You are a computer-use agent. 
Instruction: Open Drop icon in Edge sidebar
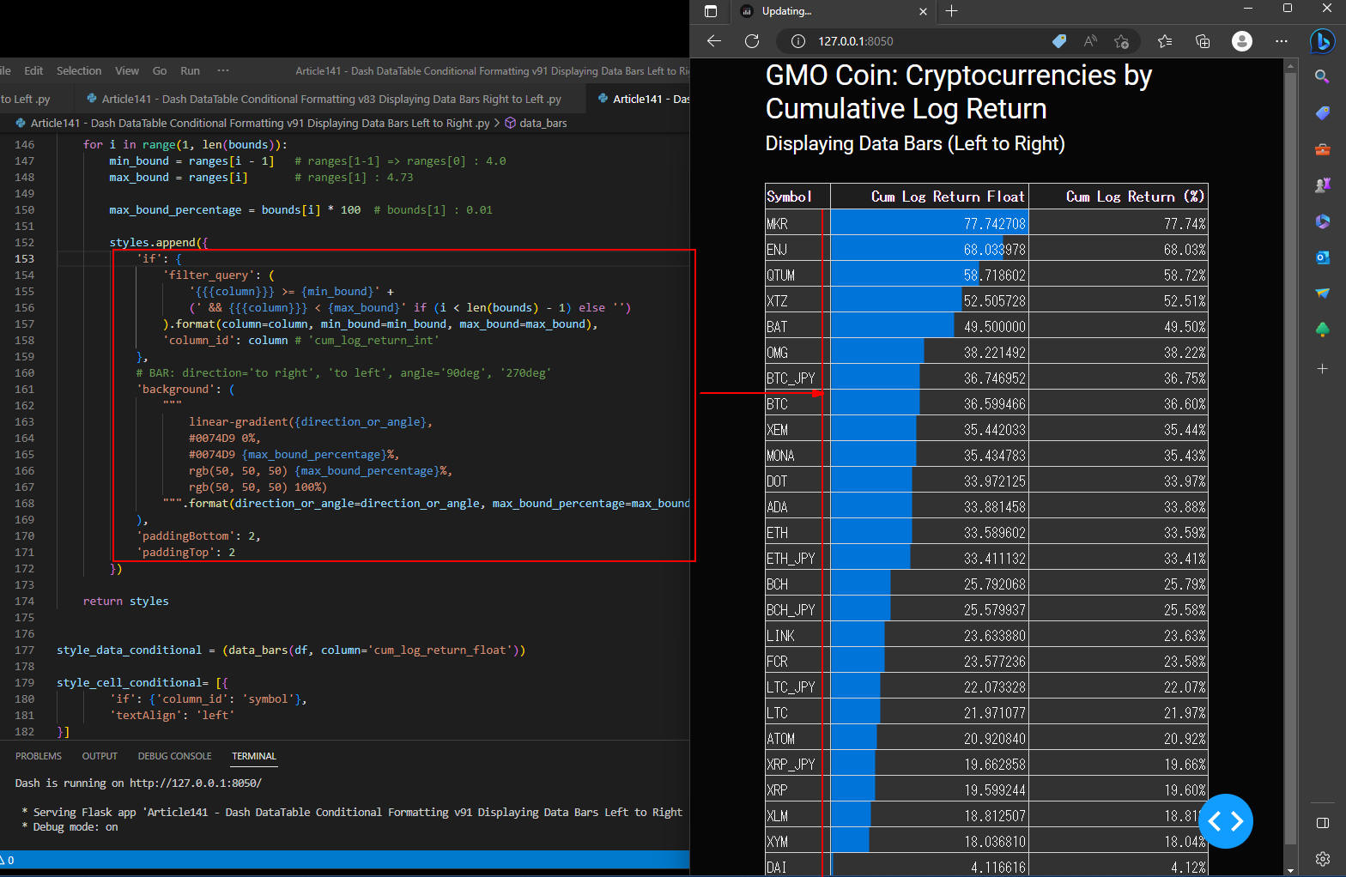pyautogui.click(x=1323, y=293)
